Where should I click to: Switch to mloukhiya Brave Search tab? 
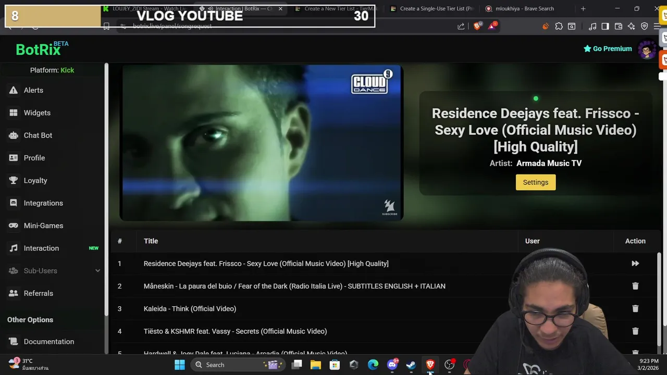point(526,8)
